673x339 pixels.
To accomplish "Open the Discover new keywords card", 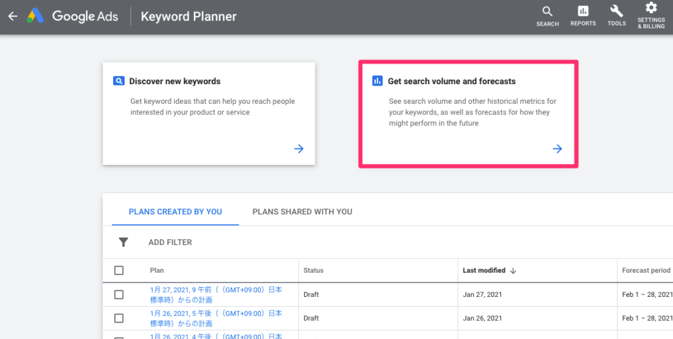I will click(208, 114).
